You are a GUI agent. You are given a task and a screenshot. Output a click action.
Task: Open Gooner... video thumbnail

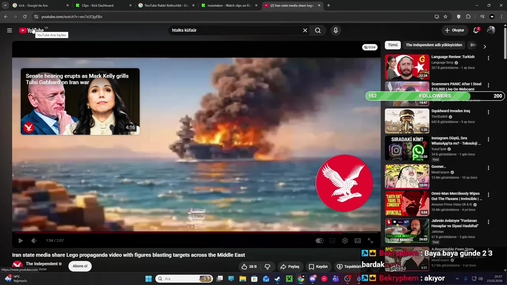pyautogui.click(x=407, y=176)
